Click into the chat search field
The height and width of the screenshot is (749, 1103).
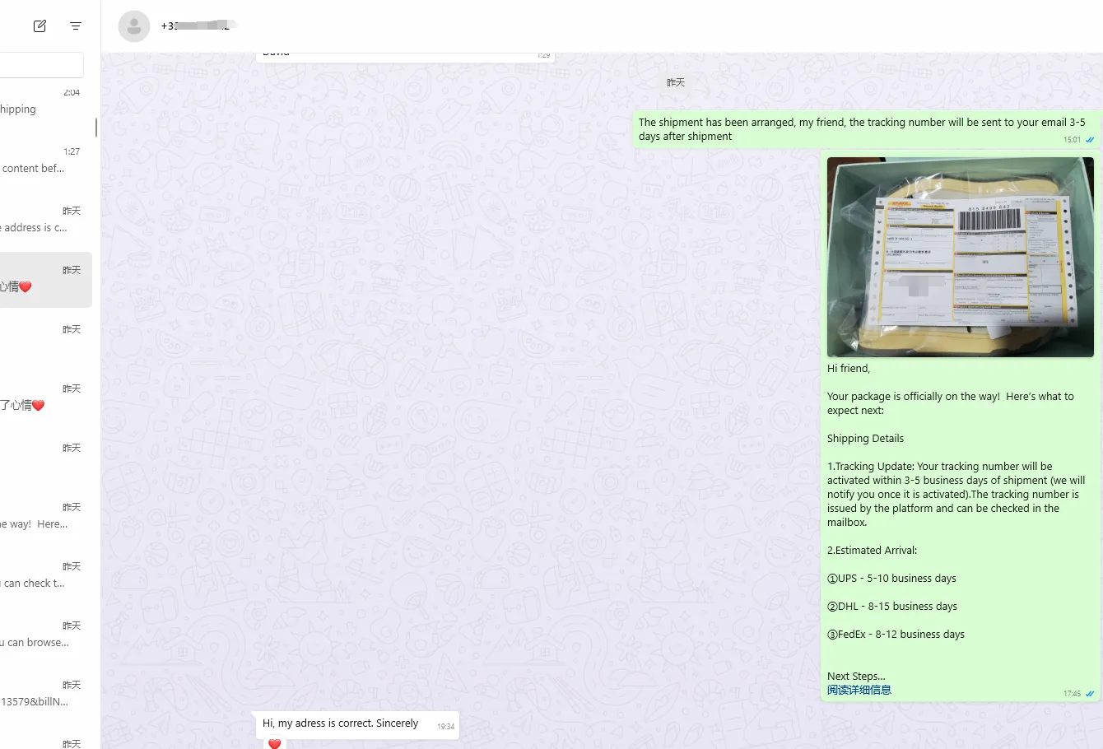coord(41,65)
